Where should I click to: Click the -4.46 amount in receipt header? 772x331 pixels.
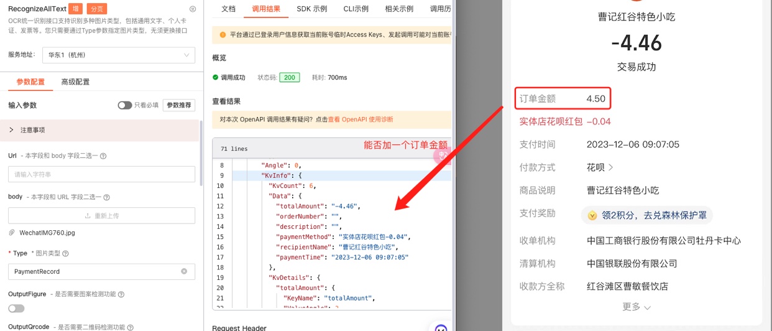tap(636, 43)
